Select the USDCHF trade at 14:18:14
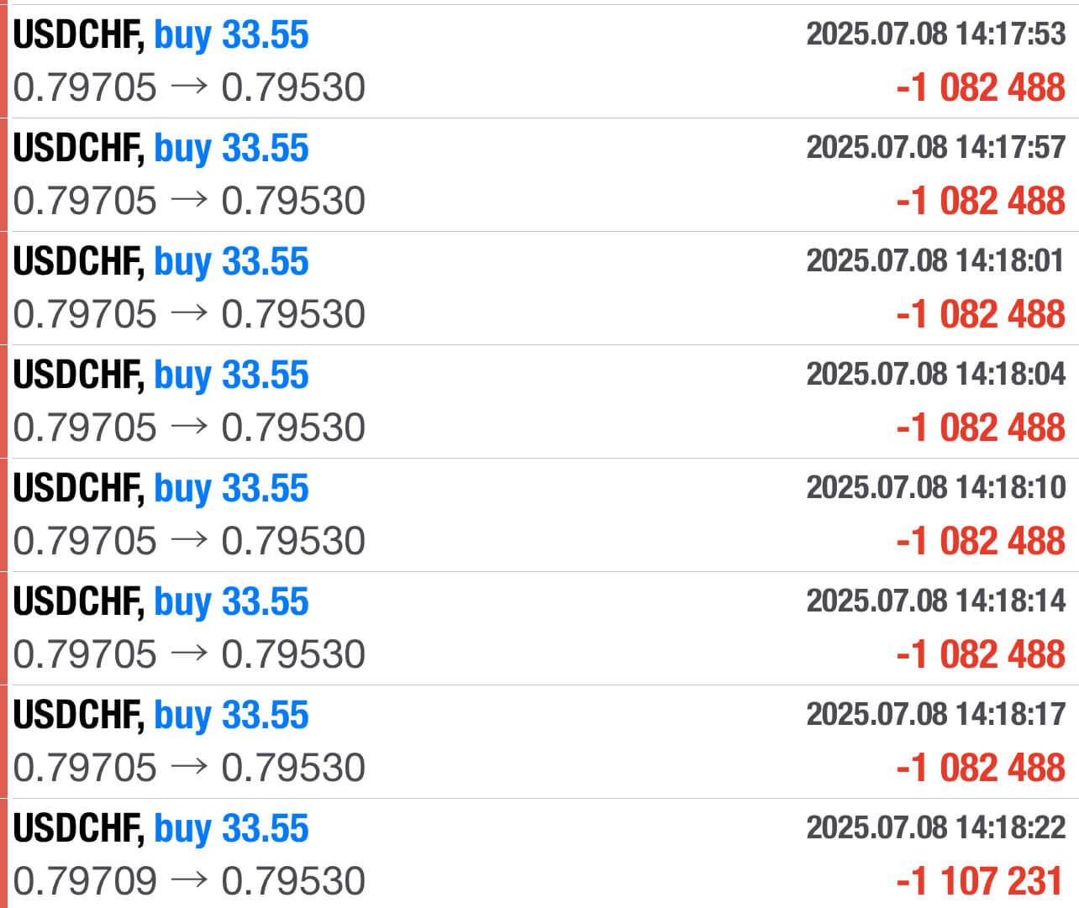1079x908 pixels. [x=539, y=628]
